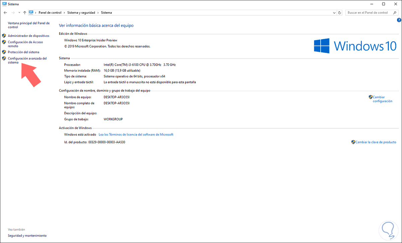
Task: Open Lea los Términos de licencia link
Action: 136,134
